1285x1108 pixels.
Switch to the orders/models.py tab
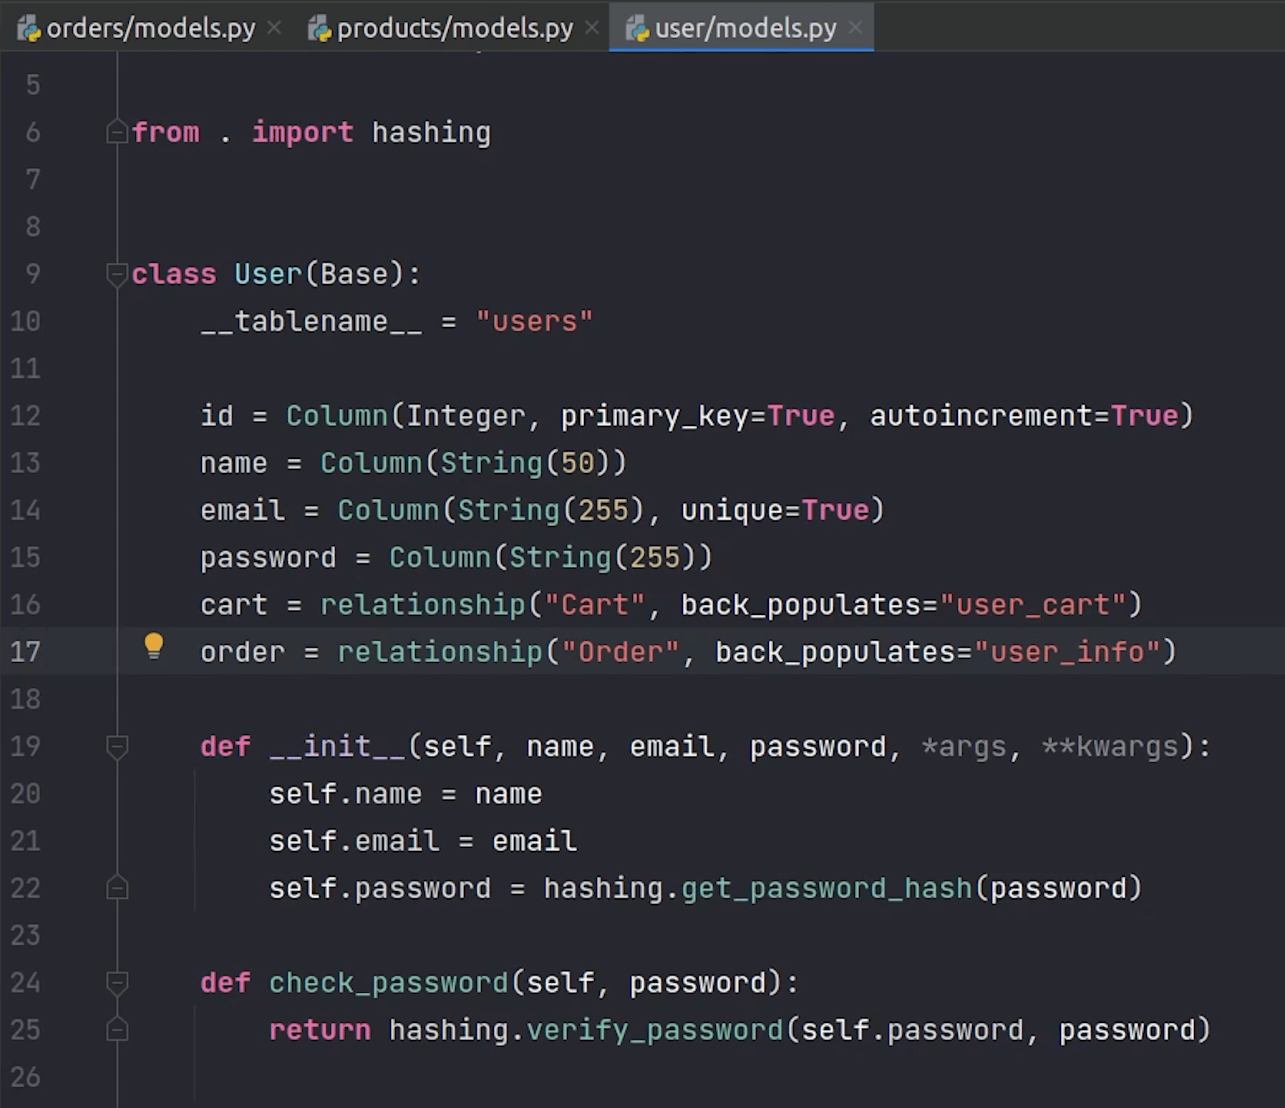150,27
